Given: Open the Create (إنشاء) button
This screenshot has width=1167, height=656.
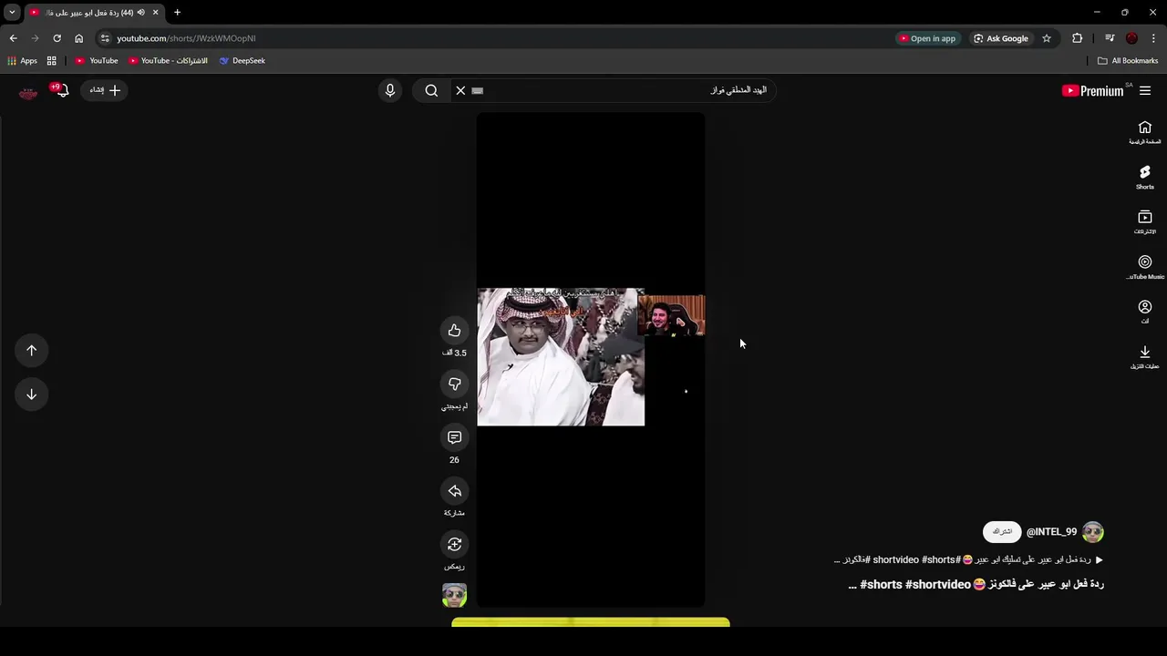Looking at the screenshot, I should pyautogui.click(x=105, y=90).
